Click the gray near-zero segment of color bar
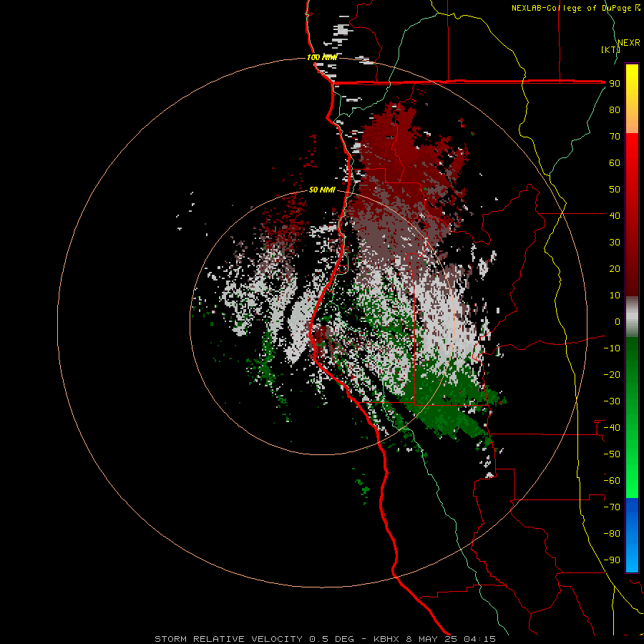 tap(632, 317)
